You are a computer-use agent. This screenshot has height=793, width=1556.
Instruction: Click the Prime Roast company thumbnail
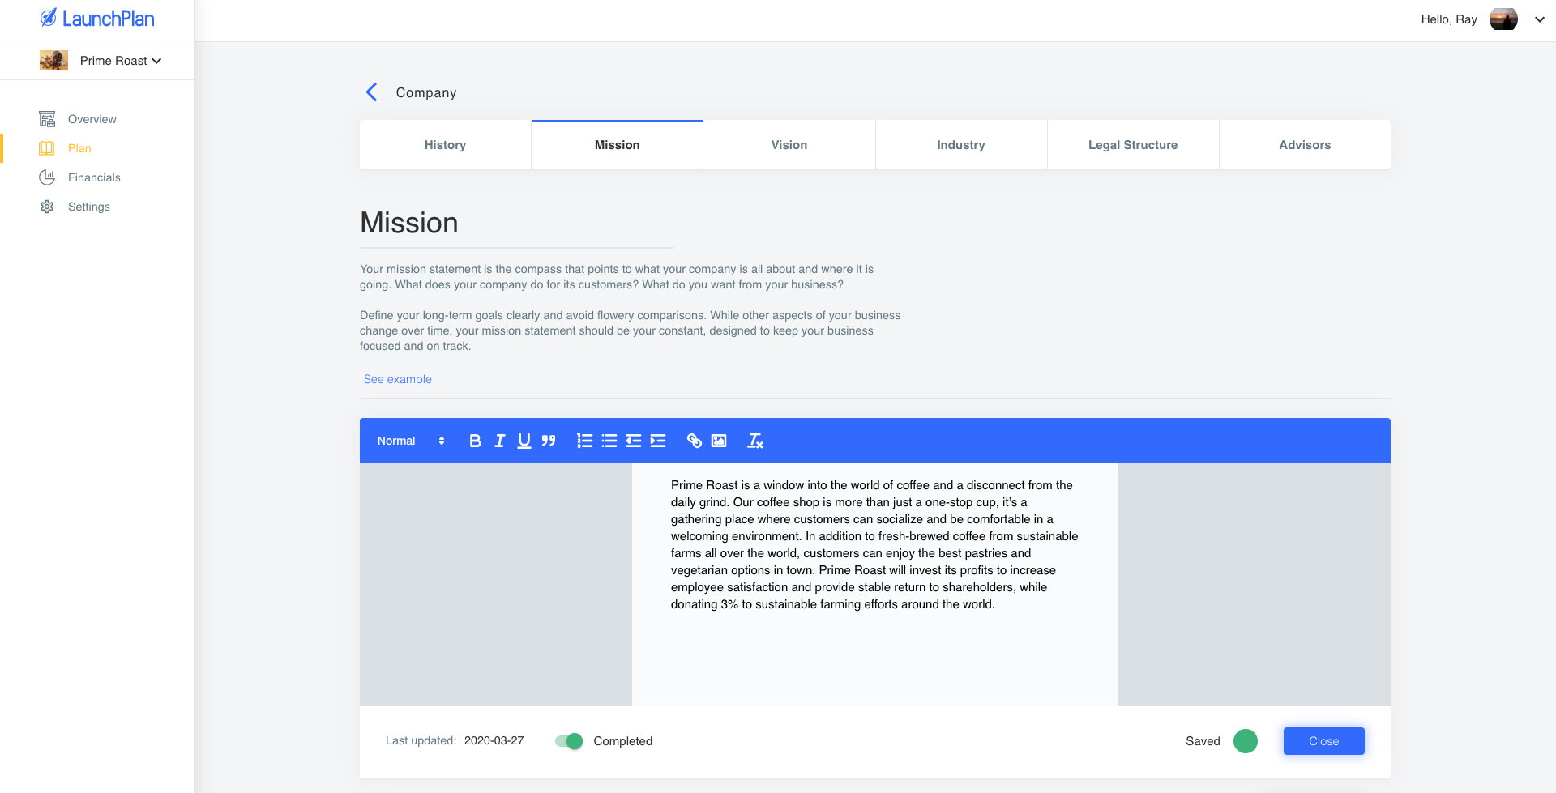click(x=53, y=61)
